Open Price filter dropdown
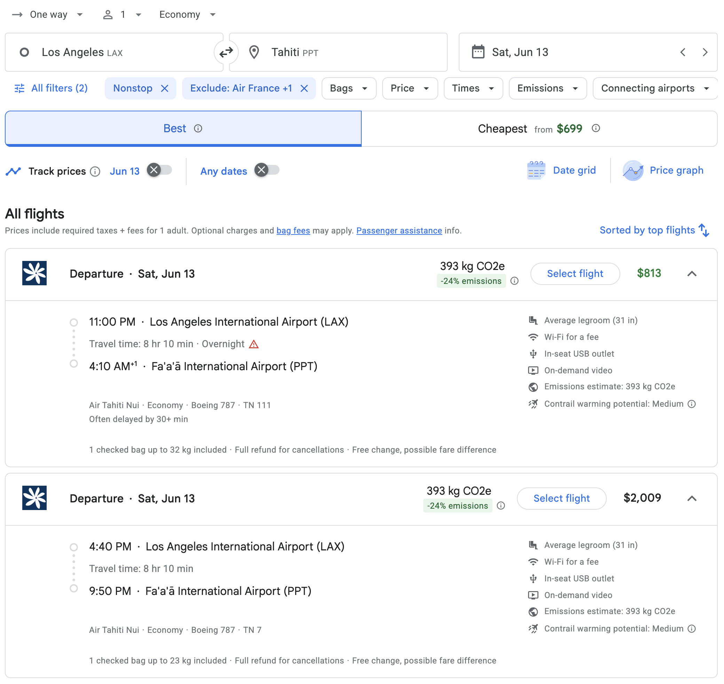 coord(410,88)
